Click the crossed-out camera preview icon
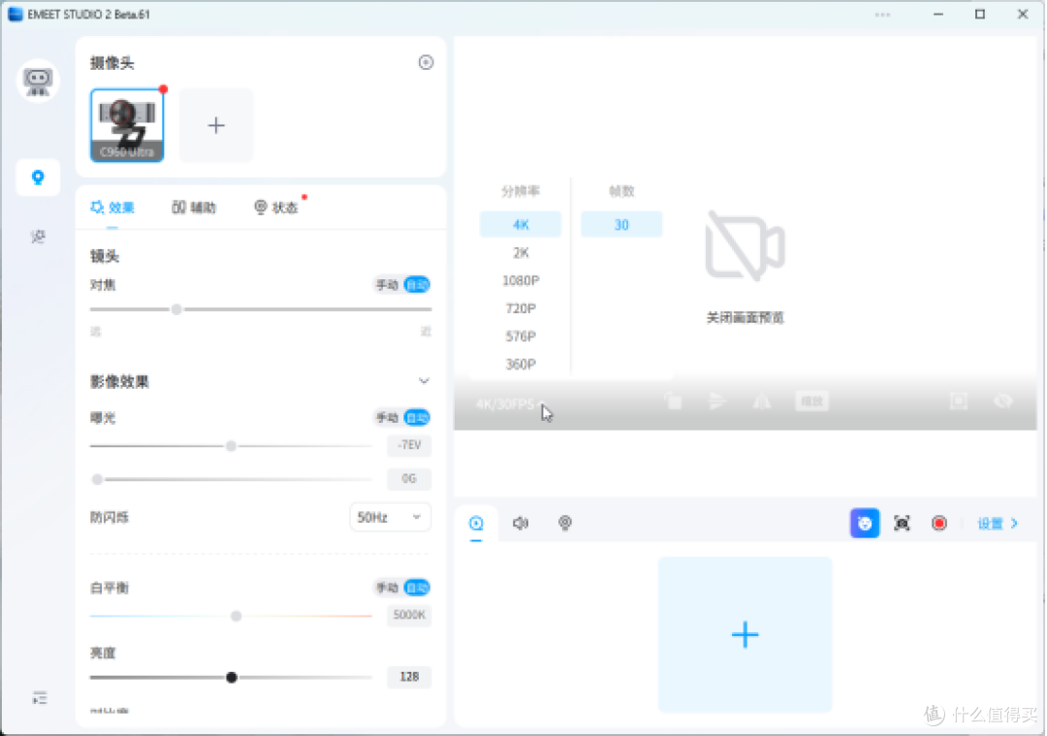This screenshot has width=1047, height=736. (746, 246)
